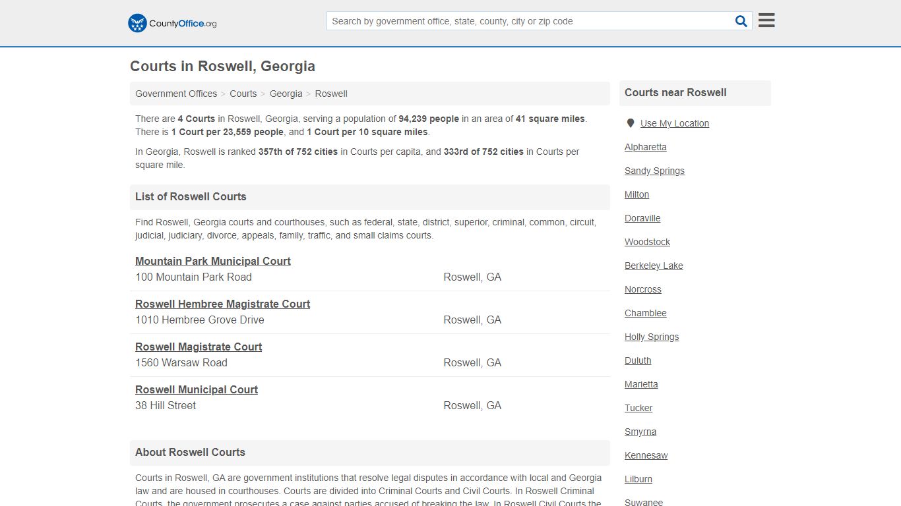View courts in Sandy Springs
901x506 pixels.
point(655,171)
